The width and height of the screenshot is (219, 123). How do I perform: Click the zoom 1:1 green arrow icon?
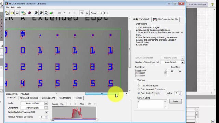tap(52, 13)
